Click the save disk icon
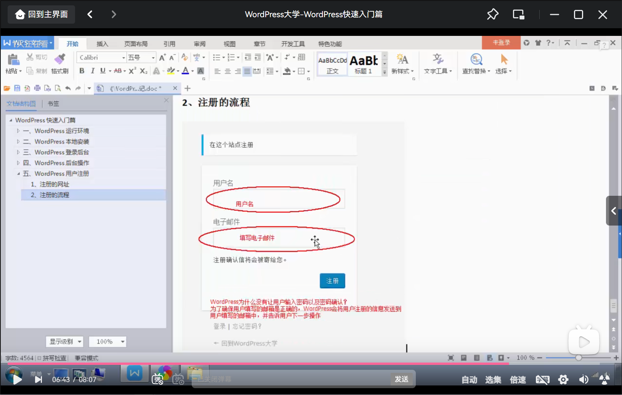This screenshot has width=622, height=395. pyautogui.click(x=17, y=89)
